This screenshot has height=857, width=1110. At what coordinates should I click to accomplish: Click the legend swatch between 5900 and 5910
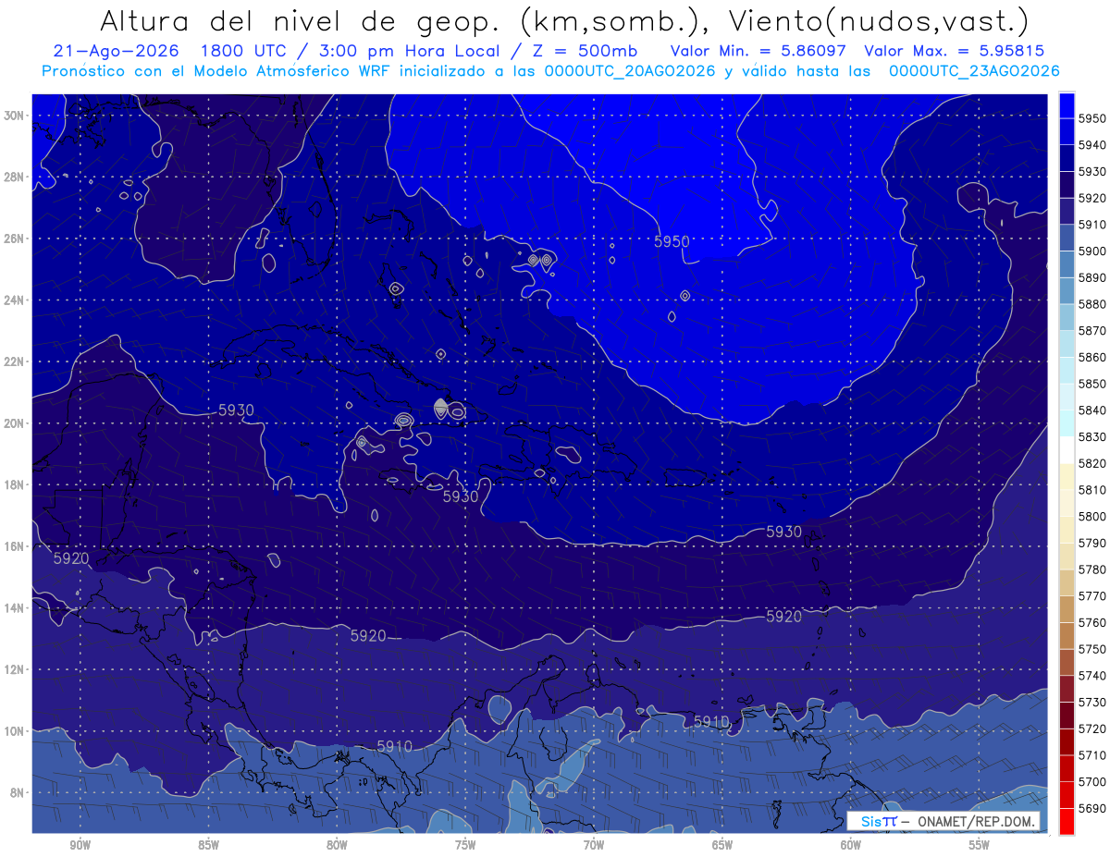1067,238
